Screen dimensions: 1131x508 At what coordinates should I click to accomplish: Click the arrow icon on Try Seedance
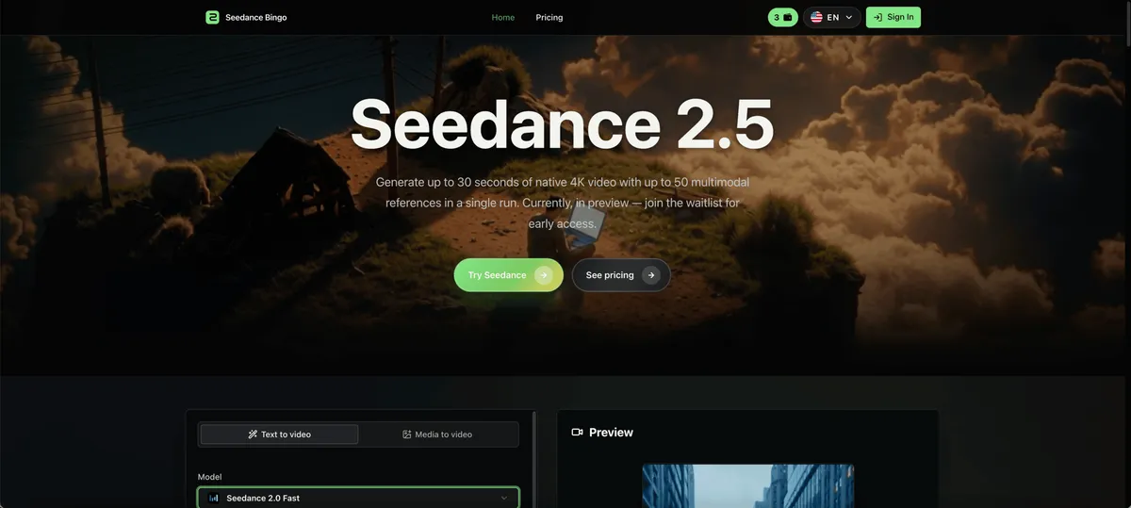pos(544,275)
